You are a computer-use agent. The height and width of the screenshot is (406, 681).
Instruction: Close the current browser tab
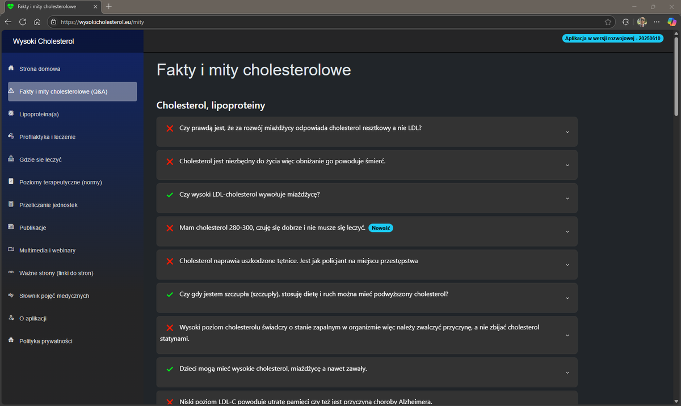point(94,6)
